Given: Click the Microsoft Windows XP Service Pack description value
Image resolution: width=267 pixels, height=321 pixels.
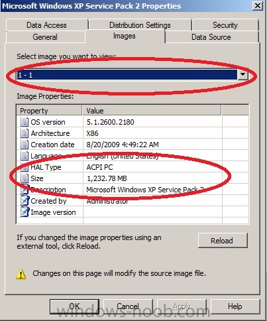Looking at the screenshot, I should [145, 190].
